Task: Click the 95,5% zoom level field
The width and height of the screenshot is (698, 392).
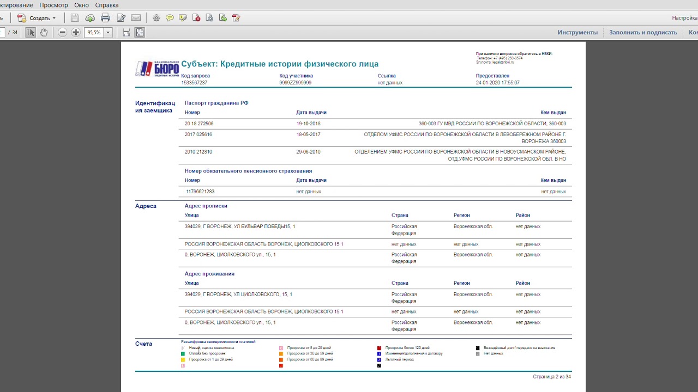Action: click(94, 33)
